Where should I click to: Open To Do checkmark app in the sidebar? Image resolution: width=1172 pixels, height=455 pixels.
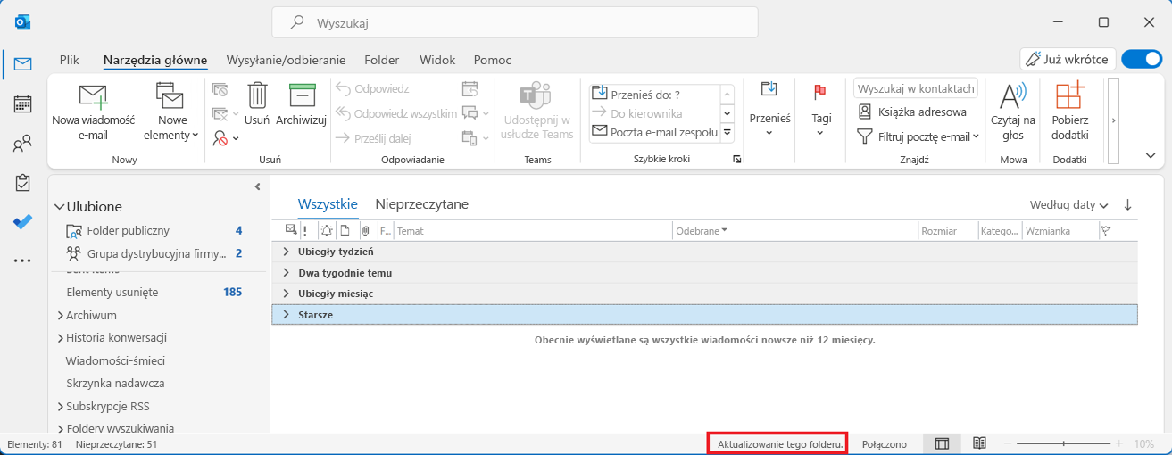pos(22,221)
